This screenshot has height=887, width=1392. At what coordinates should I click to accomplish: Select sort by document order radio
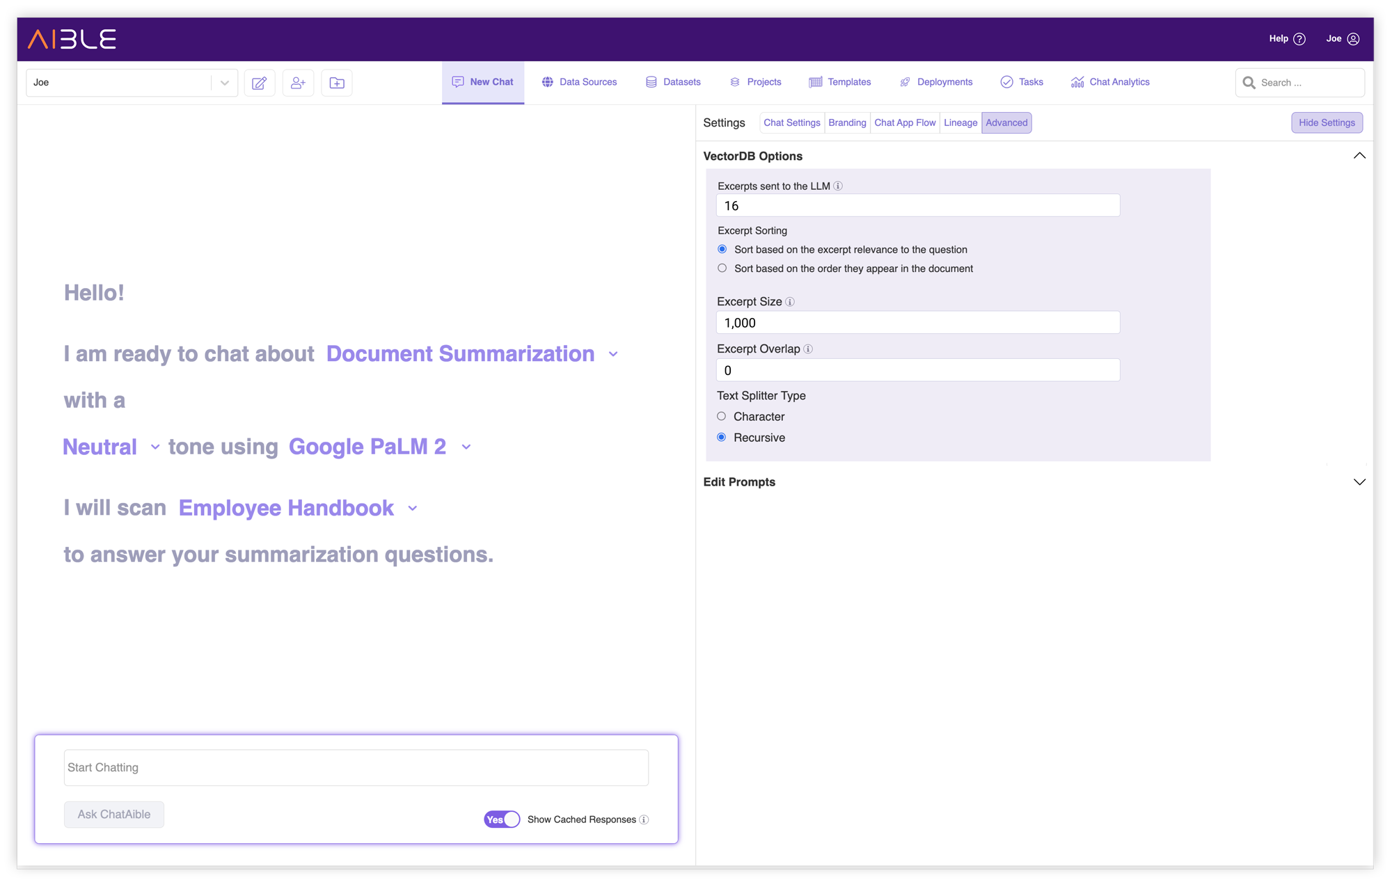pyautogui.click(x=722, y=269)
